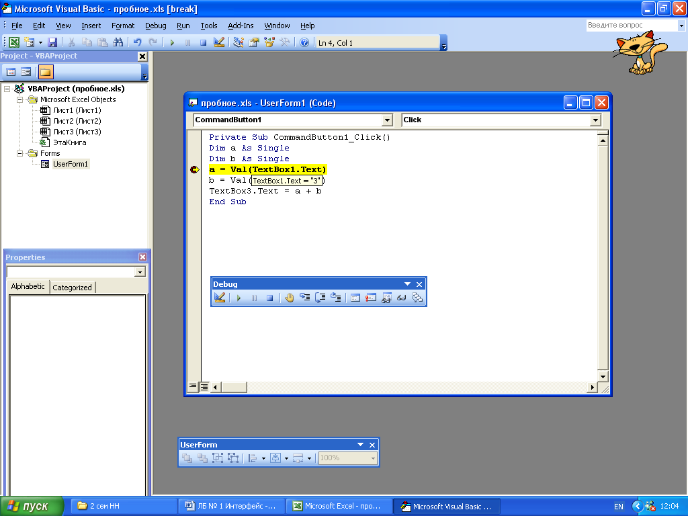
Task: Switch to the Alphabetic tab in Properties
Action: click(28, 286)
